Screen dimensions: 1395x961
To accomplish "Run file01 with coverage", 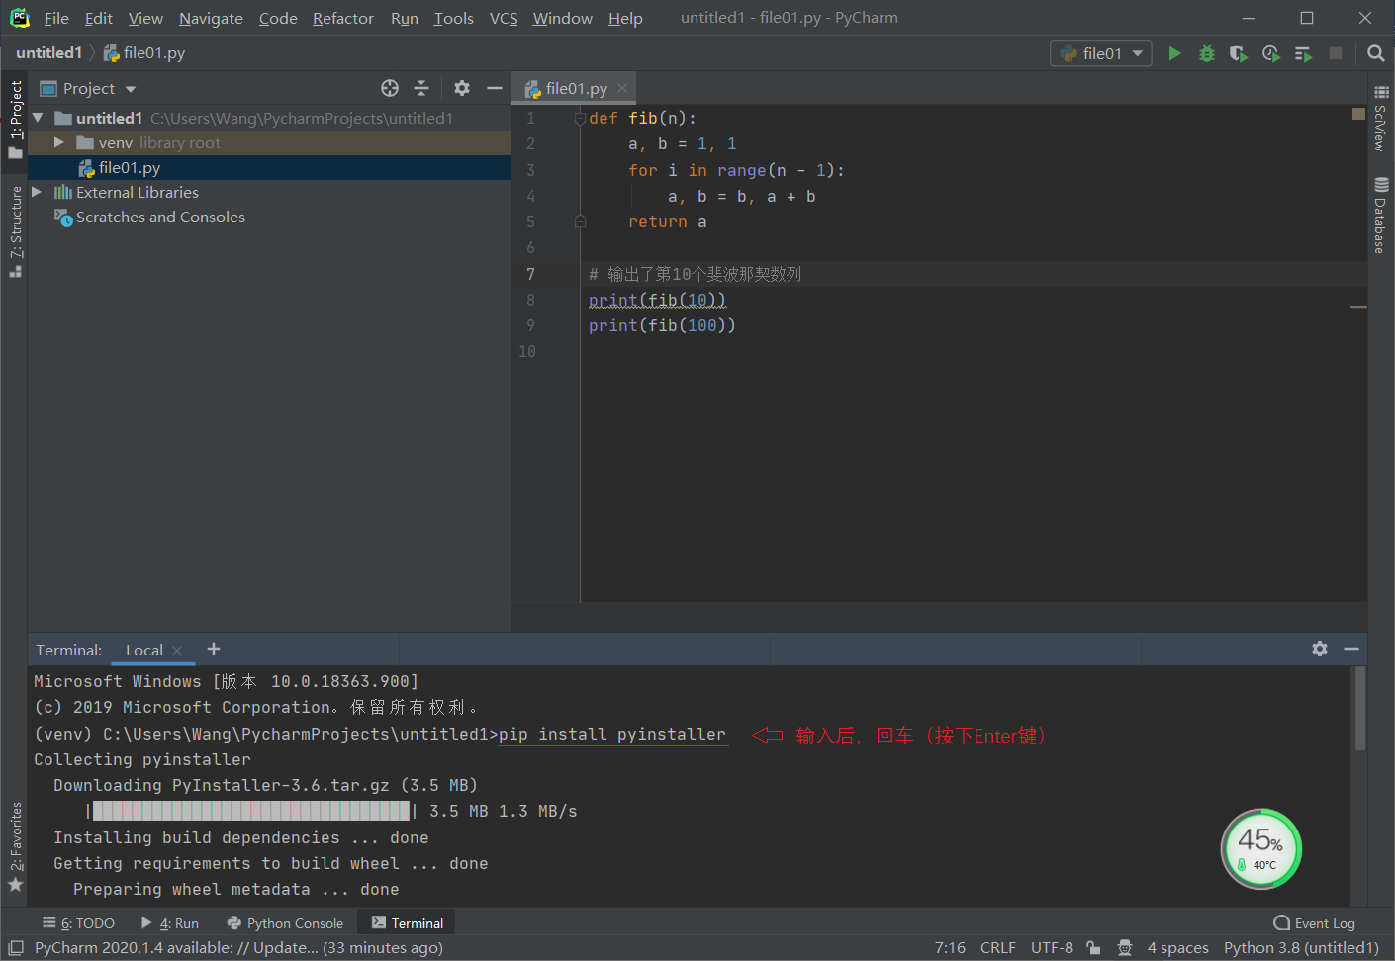I will [x=1238, y=53].
